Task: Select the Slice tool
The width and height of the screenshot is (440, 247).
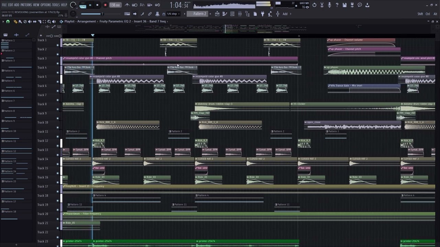Action: (x=39, y=22)
